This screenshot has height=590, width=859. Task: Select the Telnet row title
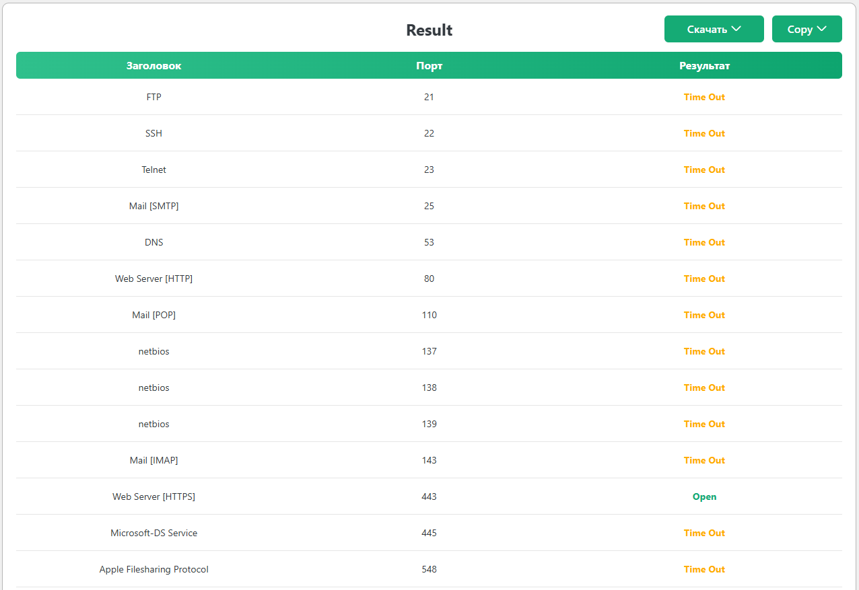click(x=153, y=170)
